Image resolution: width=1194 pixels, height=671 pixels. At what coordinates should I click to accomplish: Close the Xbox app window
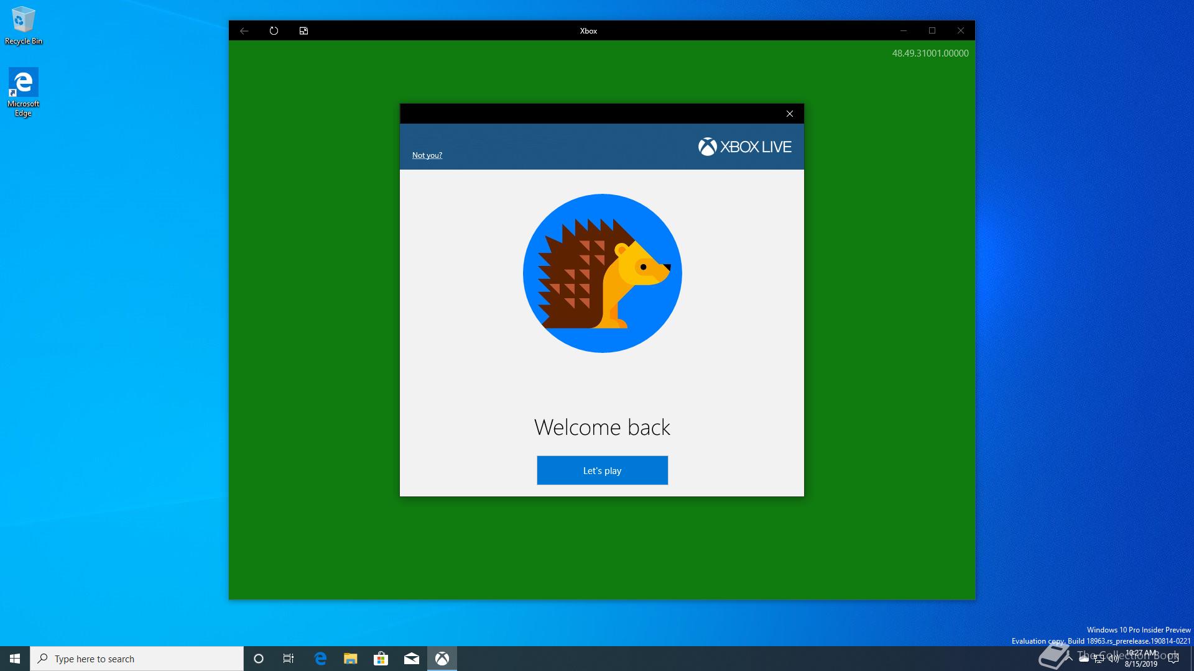click(x=961, y=30)
